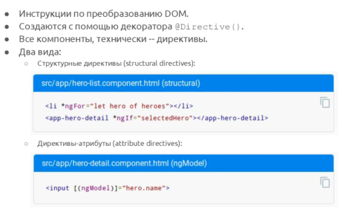Screen dimensions: 344x208
Task: Copy the structural directives code snippet
Action: coord(325,102)
